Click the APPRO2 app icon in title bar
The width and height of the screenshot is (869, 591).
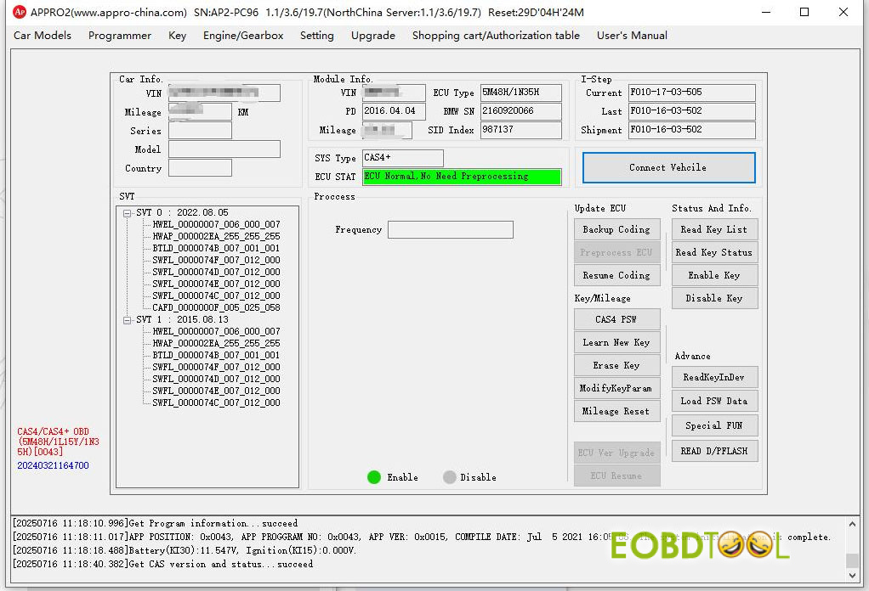coord(19,12)
